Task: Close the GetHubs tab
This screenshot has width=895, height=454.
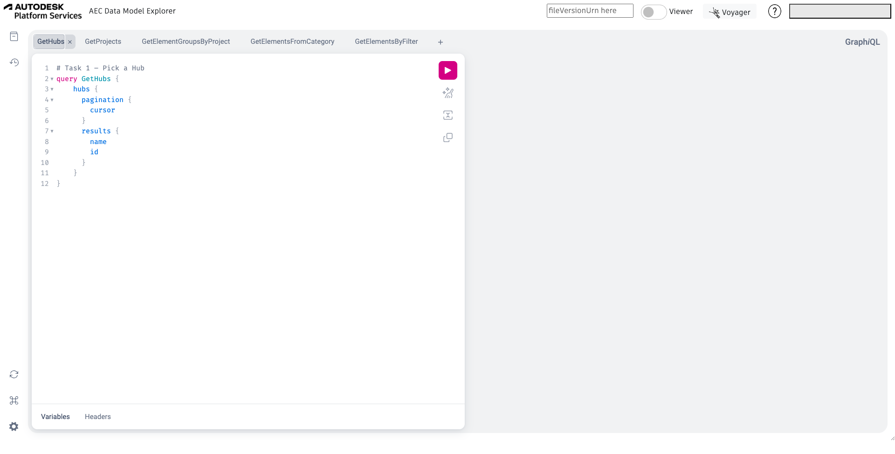Action: 70,42
